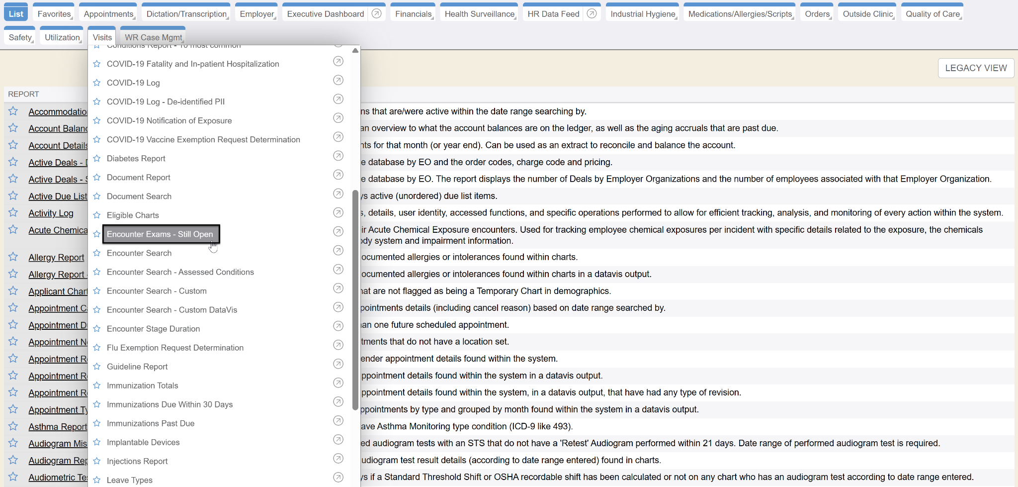Click launch icon next to Injections Report
The height and width of the screenshot is (487, 1018).
point(338,458)
